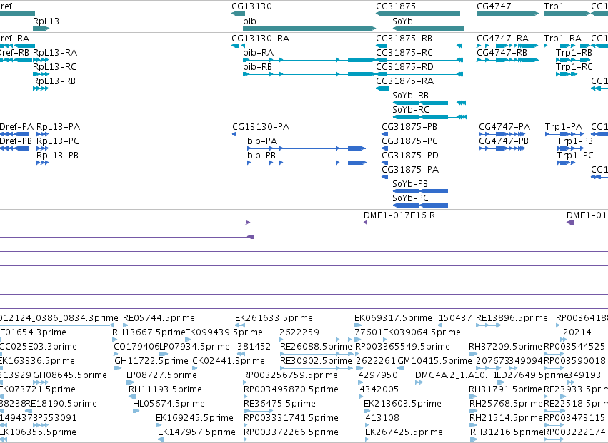Open transcript bib-RA
The height and width of the screenshot is (443, 608).
(258, 53)
